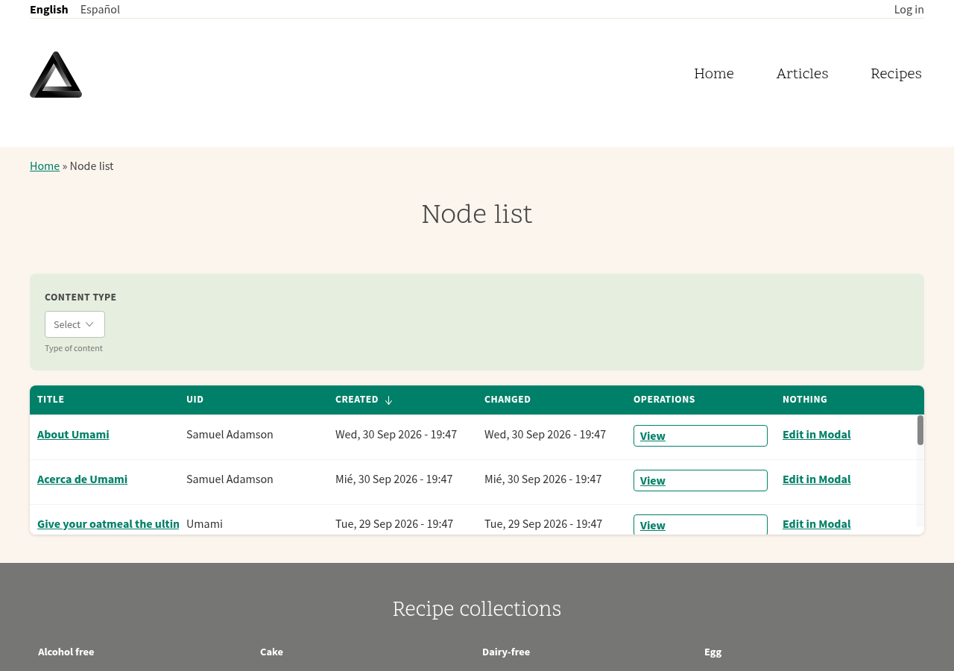Sort table by UID column header
The width and height of the screenshot is (954, 671).
click(x=195, y=400)
